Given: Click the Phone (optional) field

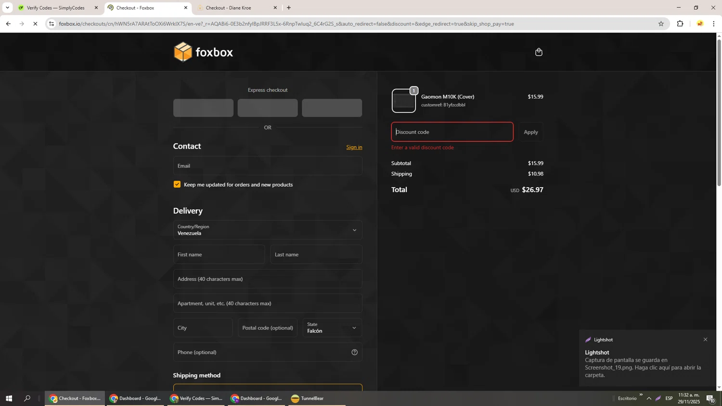Looking at the screenshot, I should (268, 352).
